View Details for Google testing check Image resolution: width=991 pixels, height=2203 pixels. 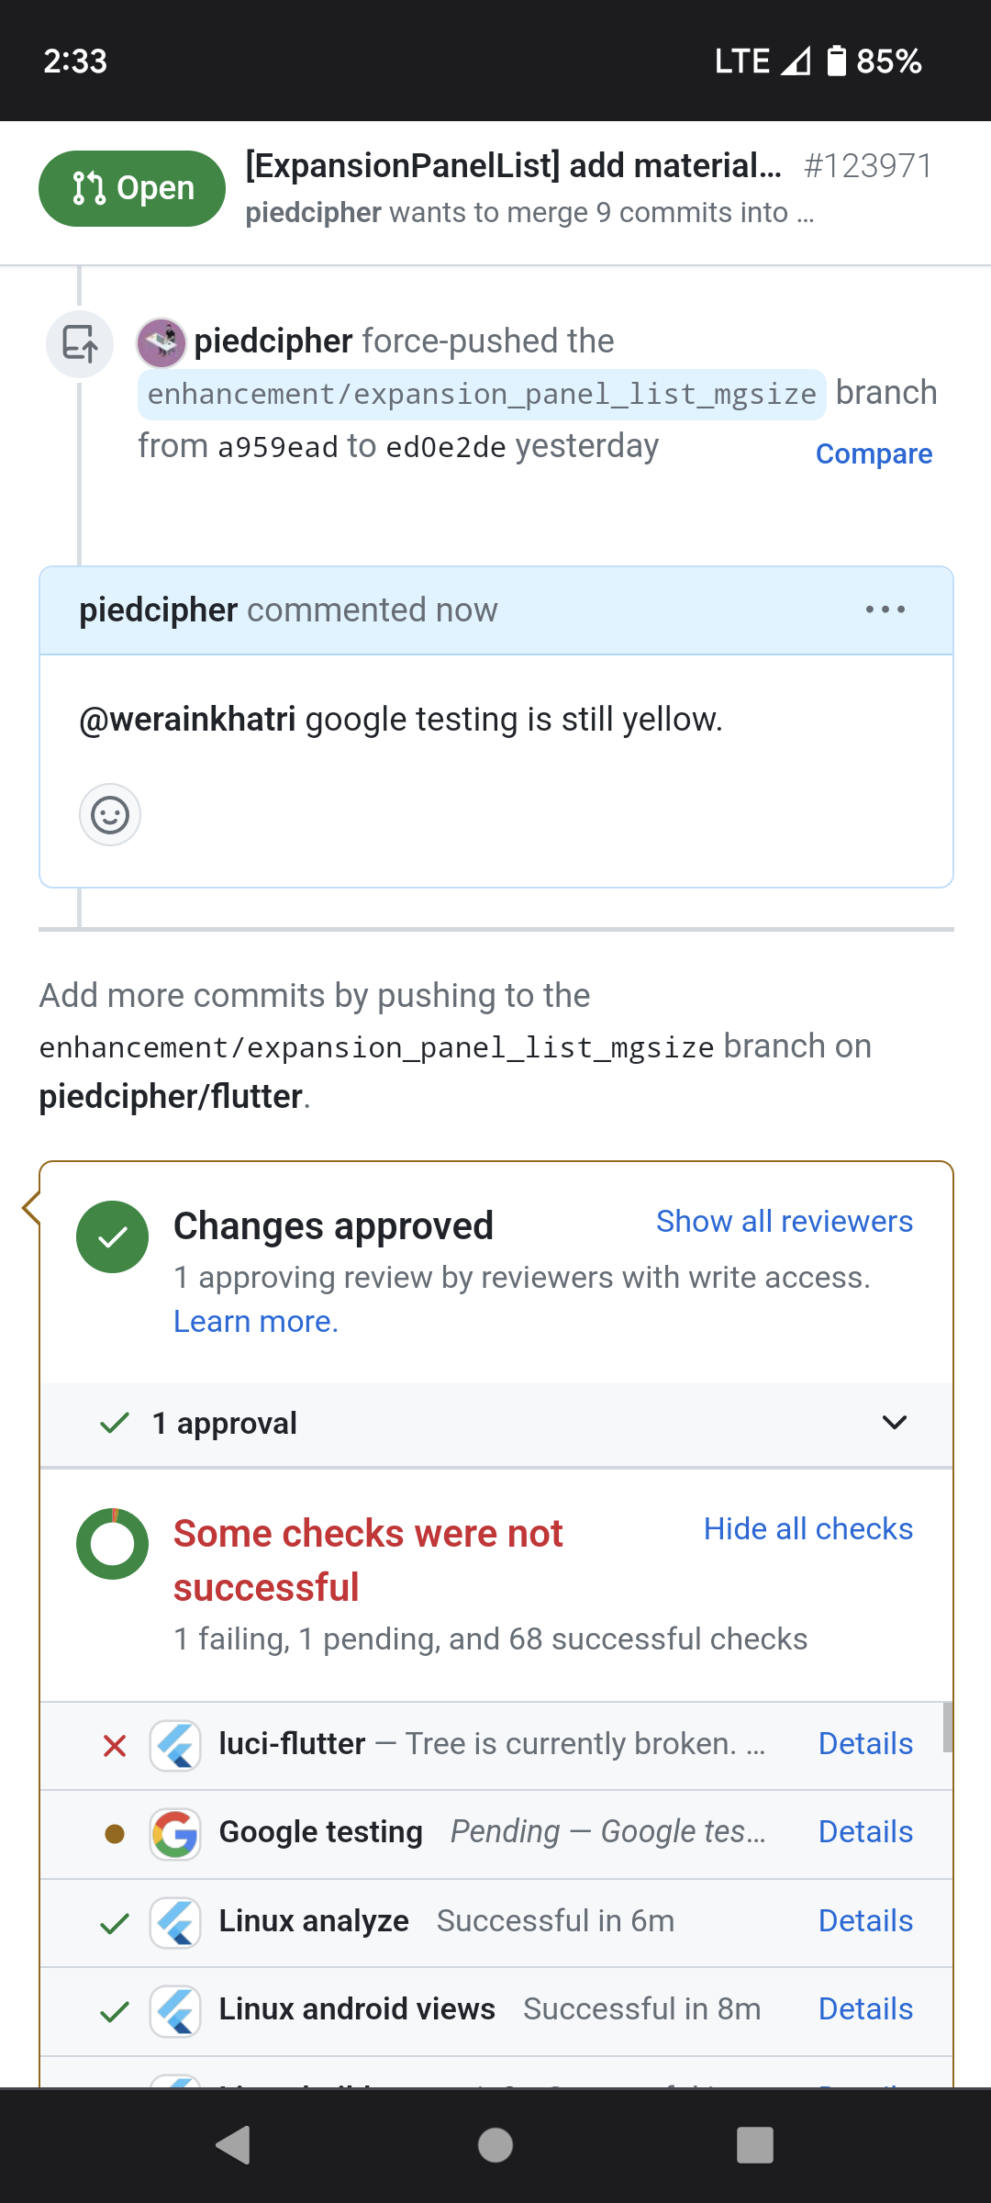point(865,1832)
